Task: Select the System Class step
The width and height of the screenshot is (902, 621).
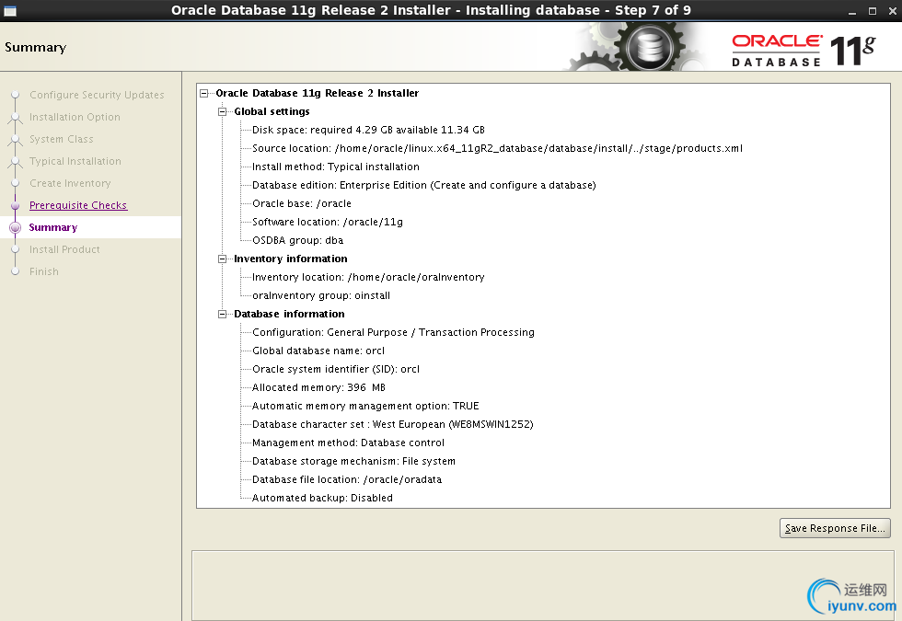Action: [62, 139]
